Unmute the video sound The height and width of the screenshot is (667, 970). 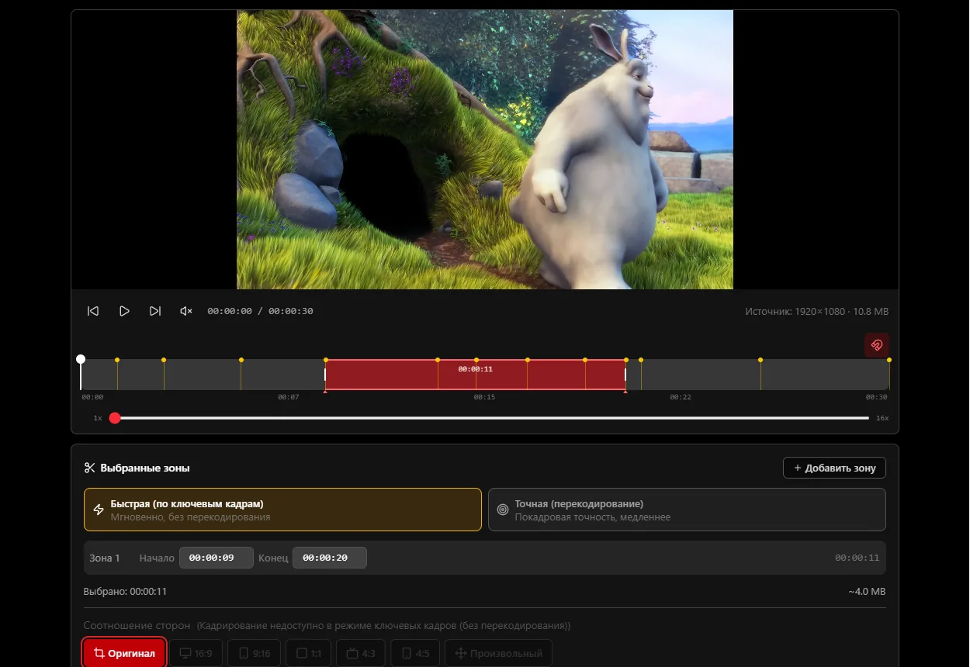coord(186,311)
